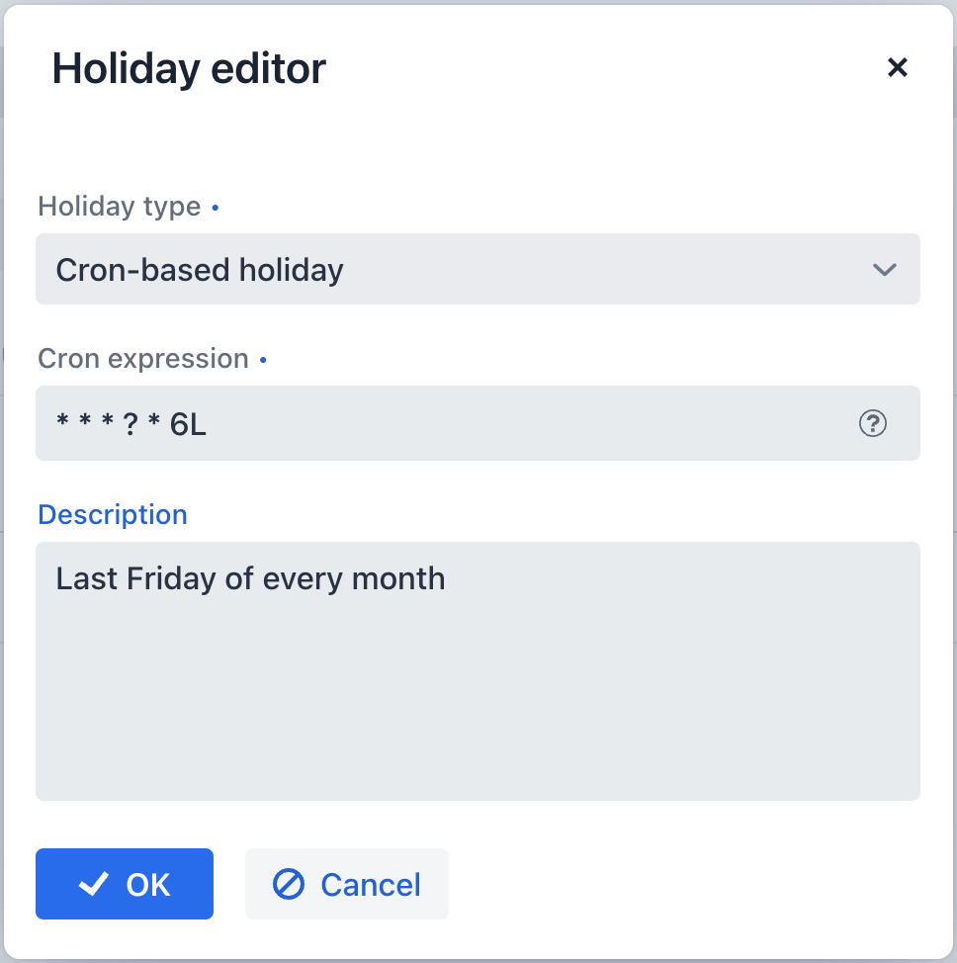The width and height of the screenshot is (957, 963).
Task: Focus the cron expression input field
Action: 445,423
